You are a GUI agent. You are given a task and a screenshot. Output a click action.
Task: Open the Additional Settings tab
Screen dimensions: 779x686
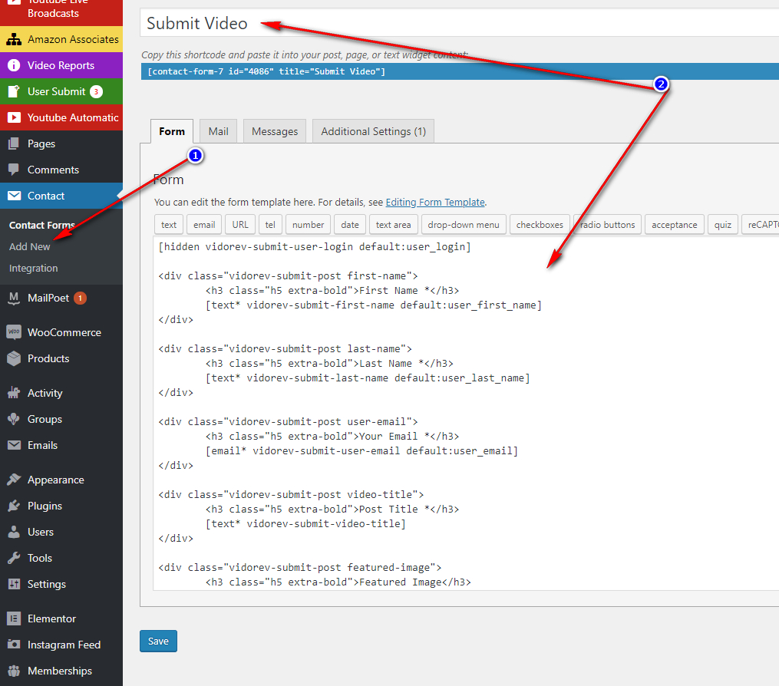[x=373, y=131]
